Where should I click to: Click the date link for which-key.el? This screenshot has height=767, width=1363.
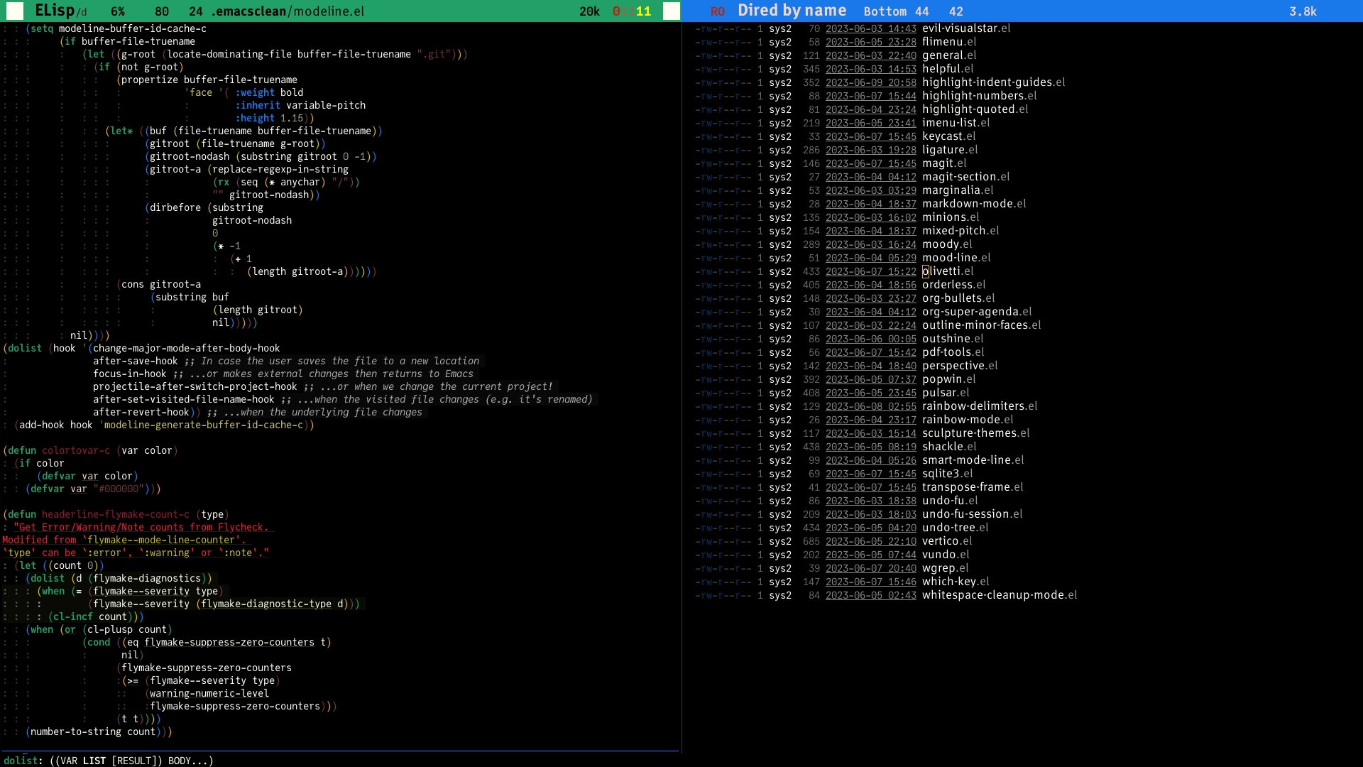click(870, 582)
